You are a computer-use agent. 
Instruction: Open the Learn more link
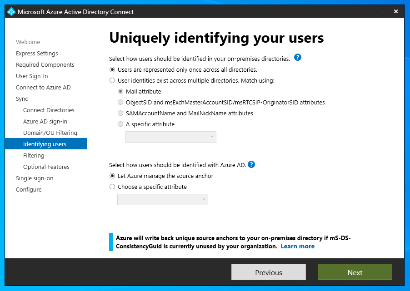(x=298, y=247)
